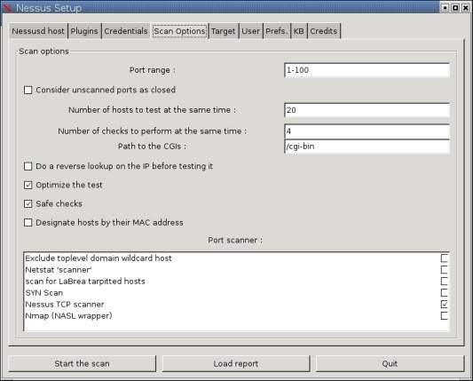The image size is (473, 381).
Task: Select the 'Nmap (NASL wrapper)' list entry
Action: click(68, 316)
